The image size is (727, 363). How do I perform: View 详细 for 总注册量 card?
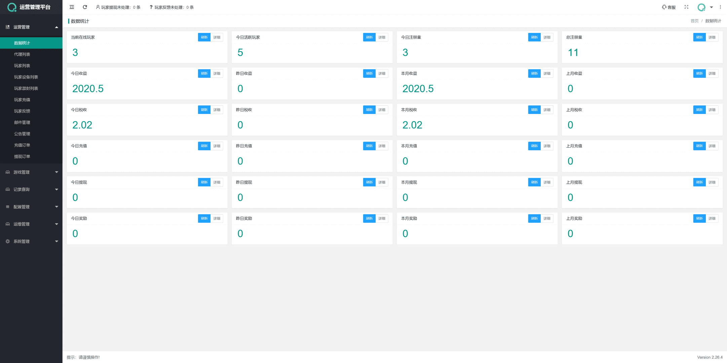[x=712, y=37]
